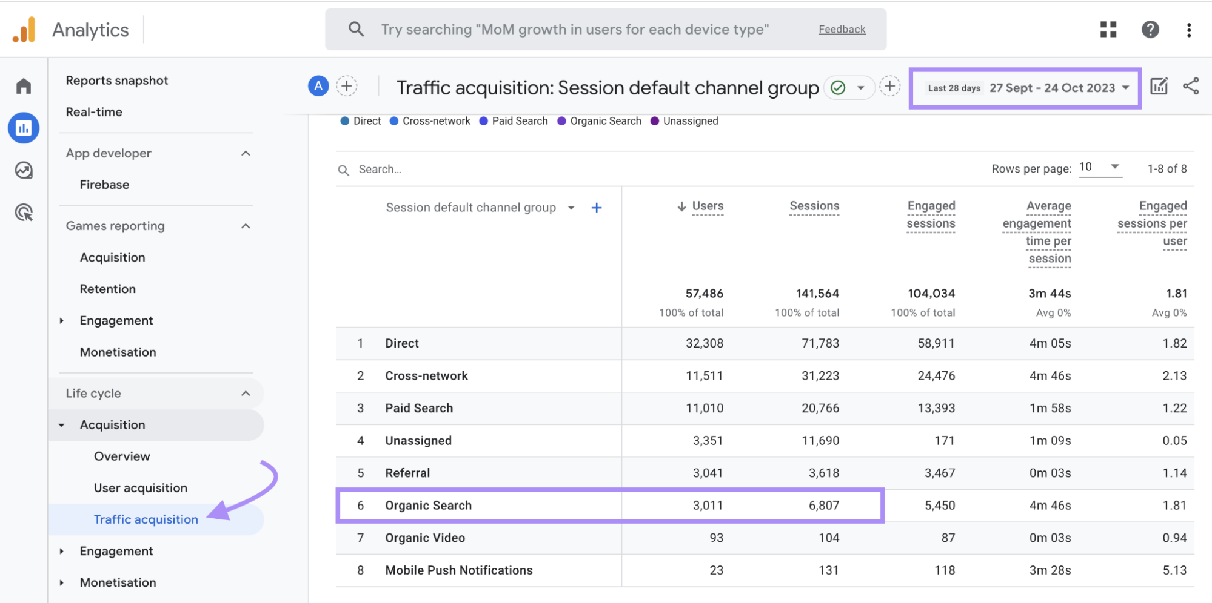Open the customize report chart-edit icon
This screenshot has height=603, width=1212.
tap(1159, 86)
